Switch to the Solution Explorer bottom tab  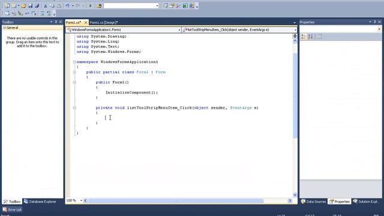click(x=366, y=202)
